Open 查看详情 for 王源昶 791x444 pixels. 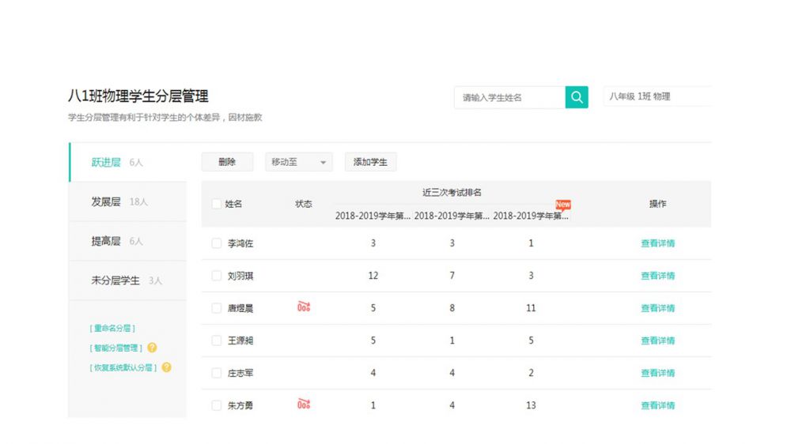(657, 341)
